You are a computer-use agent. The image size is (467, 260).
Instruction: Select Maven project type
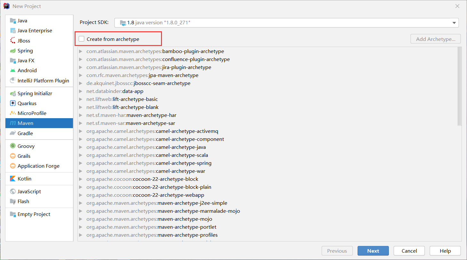(39, 123)
